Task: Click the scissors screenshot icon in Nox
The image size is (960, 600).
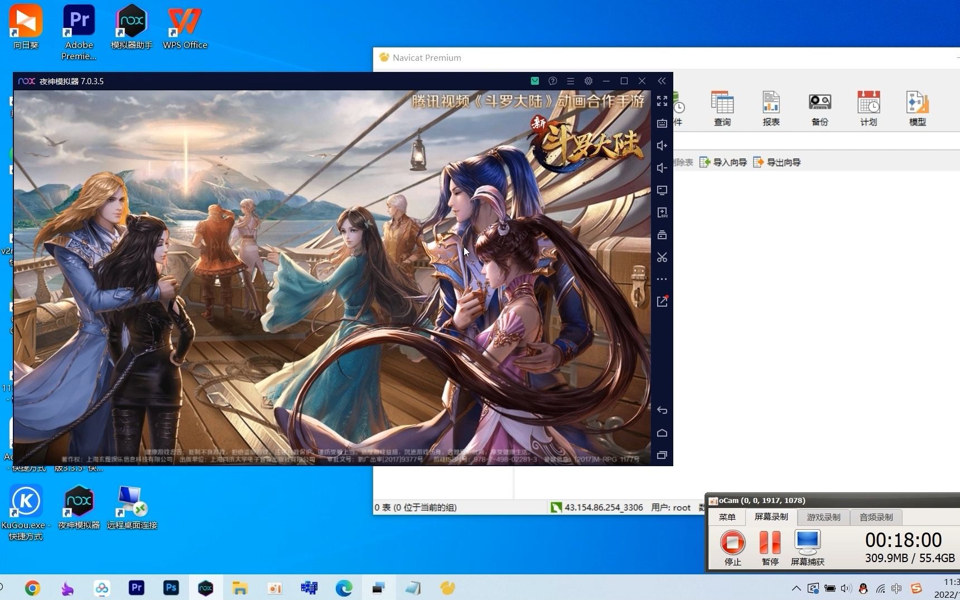Action: tap(662, 257)
